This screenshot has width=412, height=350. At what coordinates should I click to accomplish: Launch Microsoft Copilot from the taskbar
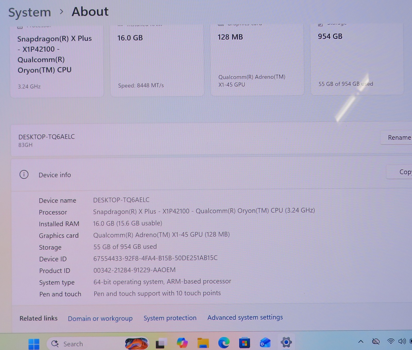pos(182,343)
